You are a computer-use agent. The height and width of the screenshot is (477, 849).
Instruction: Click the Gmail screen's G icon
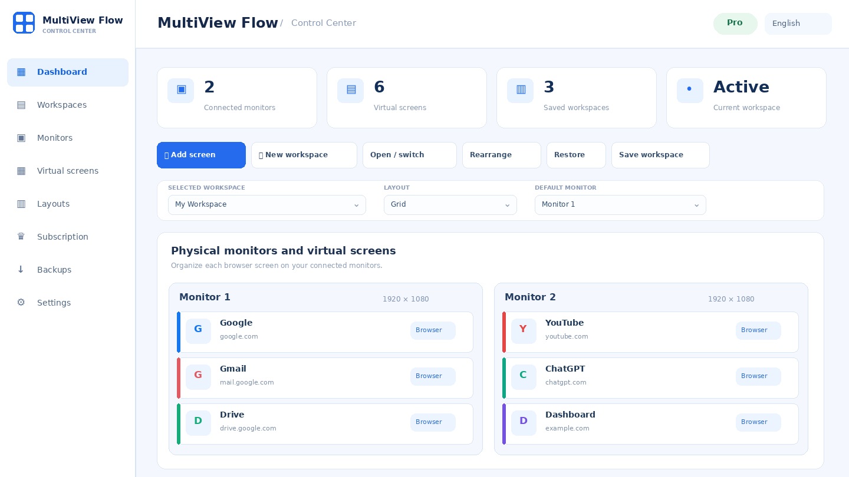[198, 377]
